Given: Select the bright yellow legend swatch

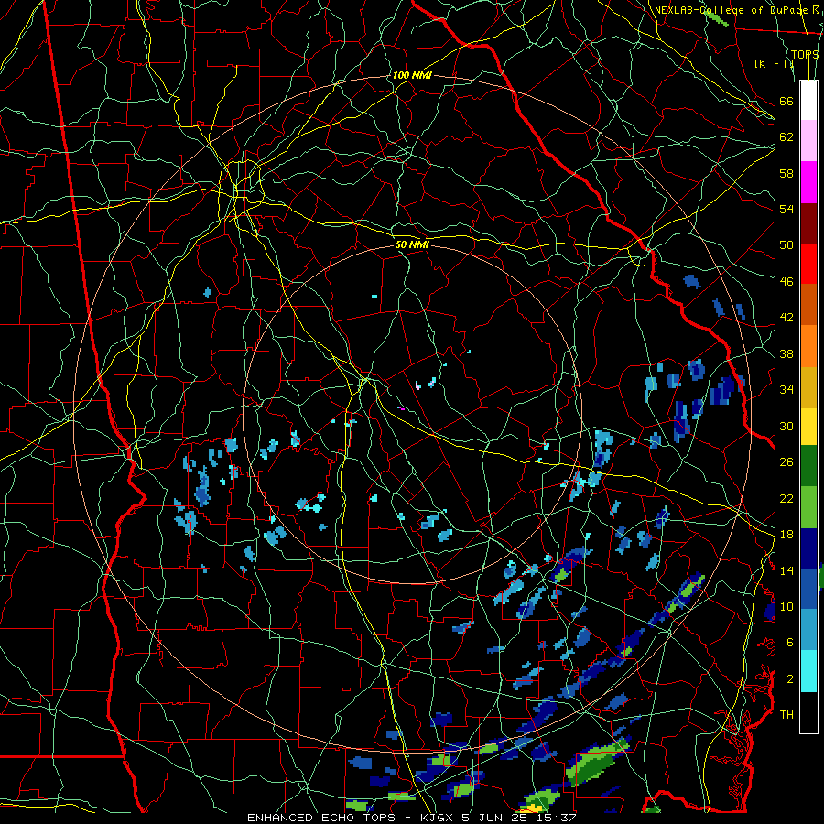Looking at the screenshot, I should click(x=808, y=426).
